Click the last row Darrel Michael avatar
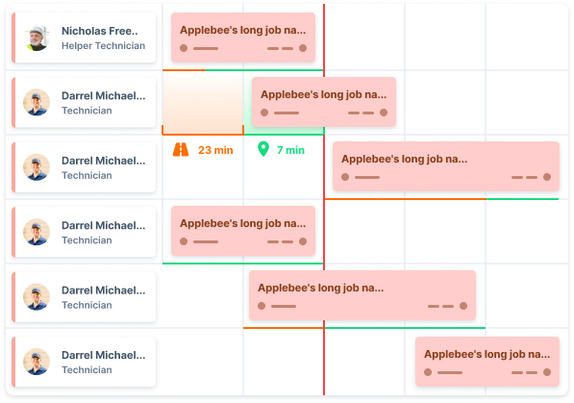The image size is (574, 403). click(37, 362)
